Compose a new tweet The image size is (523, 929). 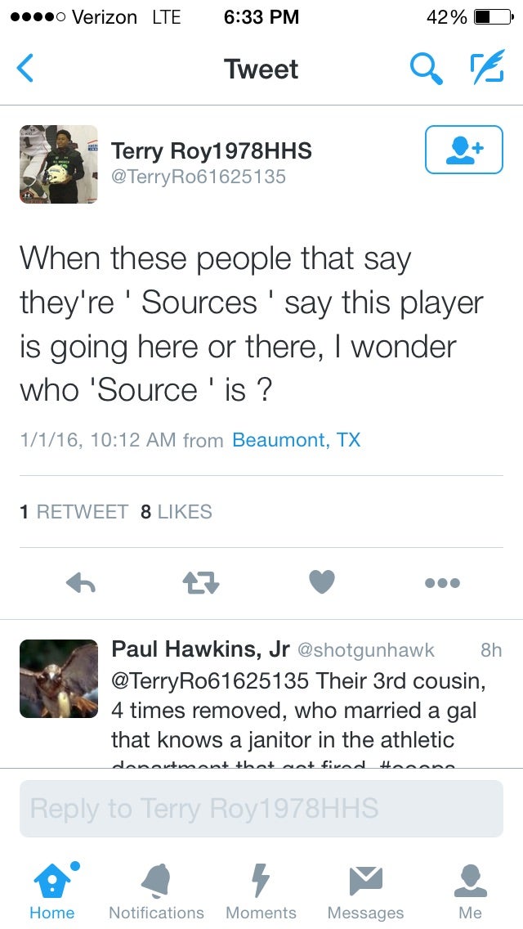click(x=485, y=69)
